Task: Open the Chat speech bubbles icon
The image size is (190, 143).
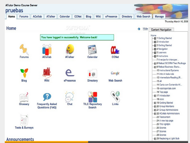Action: point(70,97)
